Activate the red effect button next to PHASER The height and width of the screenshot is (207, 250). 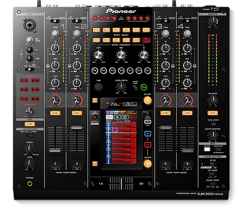(146, 40)
